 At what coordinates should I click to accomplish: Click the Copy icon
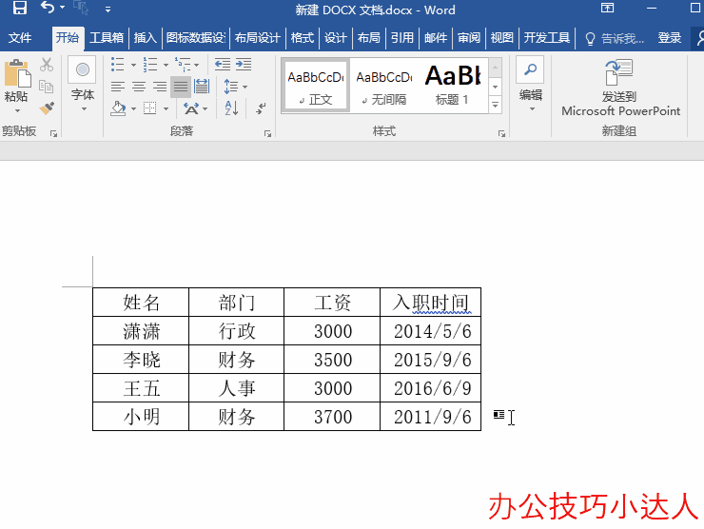point(47,87)
